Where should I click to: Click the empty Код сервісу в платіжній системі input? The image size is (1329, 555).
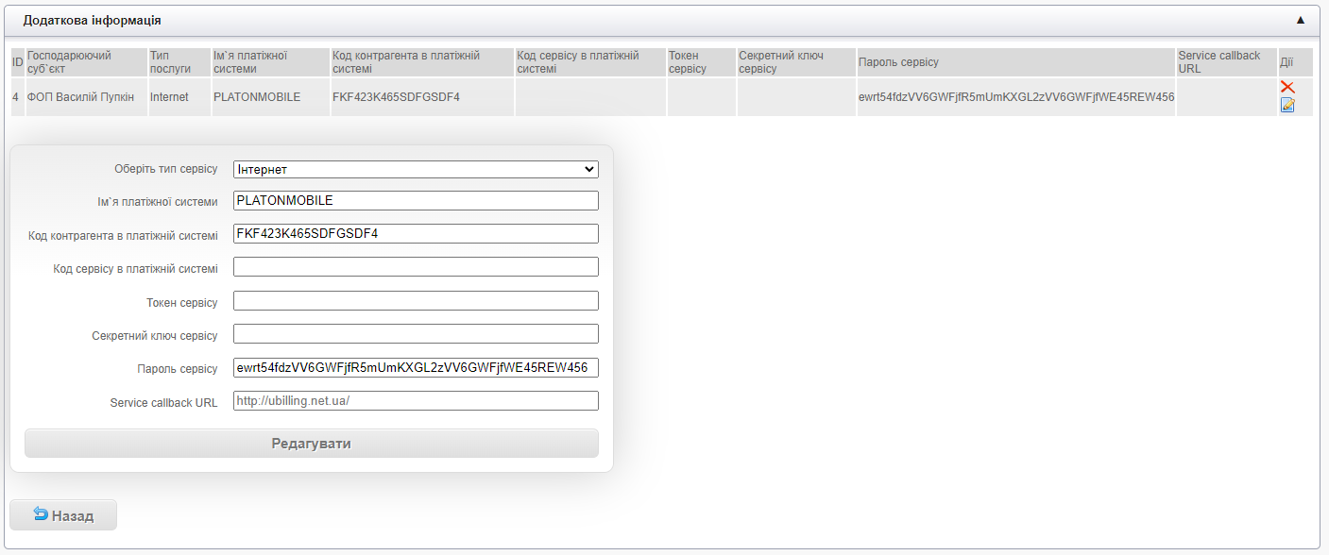416,267
